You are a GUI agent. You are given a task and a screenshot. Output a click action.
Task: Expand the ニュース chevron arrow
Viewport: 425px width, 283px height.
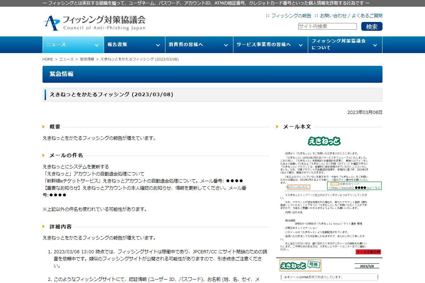coord(96,45)
